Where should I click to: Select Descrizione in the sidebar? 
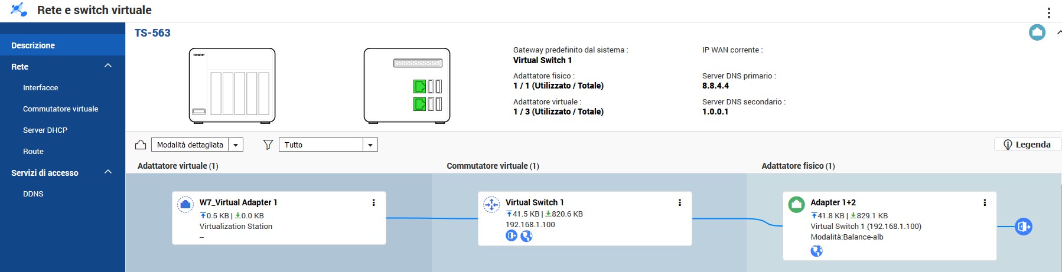coord(33,45)
